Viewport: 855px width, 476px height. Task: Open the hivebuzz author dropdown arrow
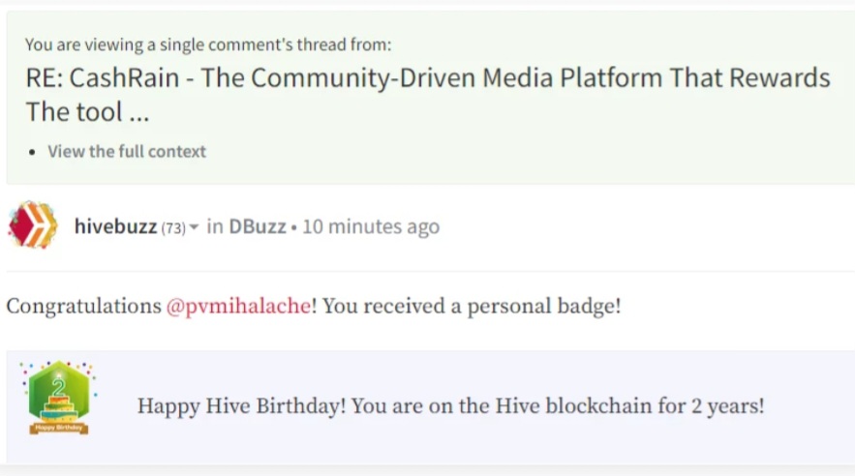click(194, 226)
